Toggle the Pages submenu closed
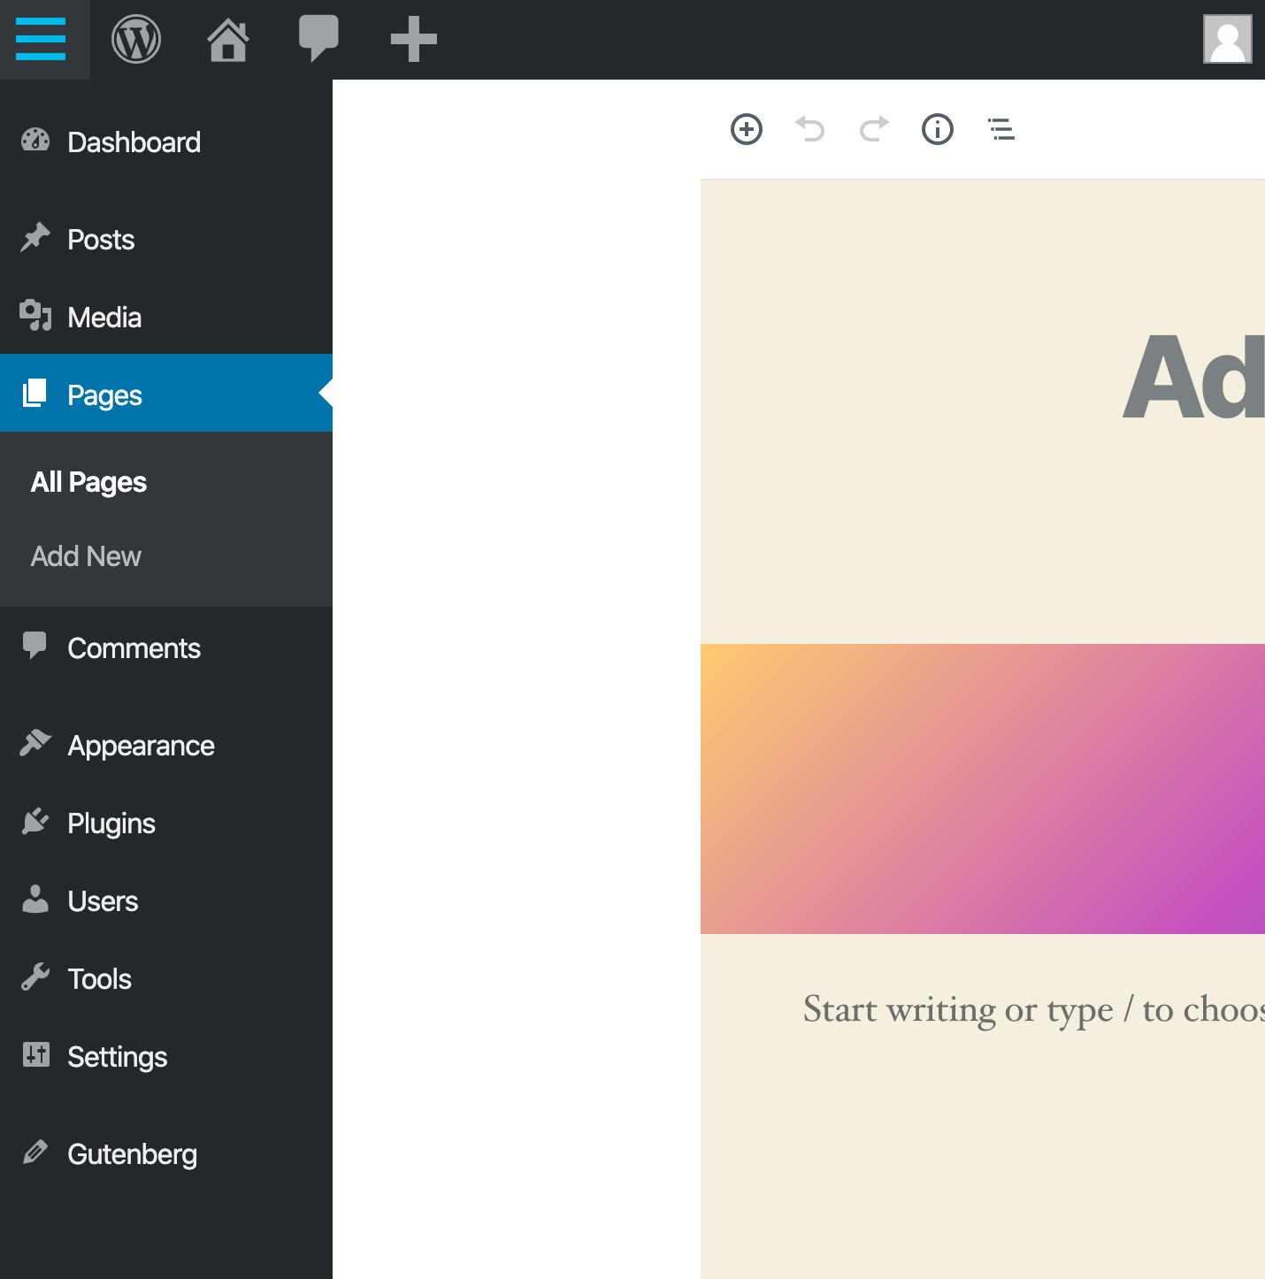 103,394
